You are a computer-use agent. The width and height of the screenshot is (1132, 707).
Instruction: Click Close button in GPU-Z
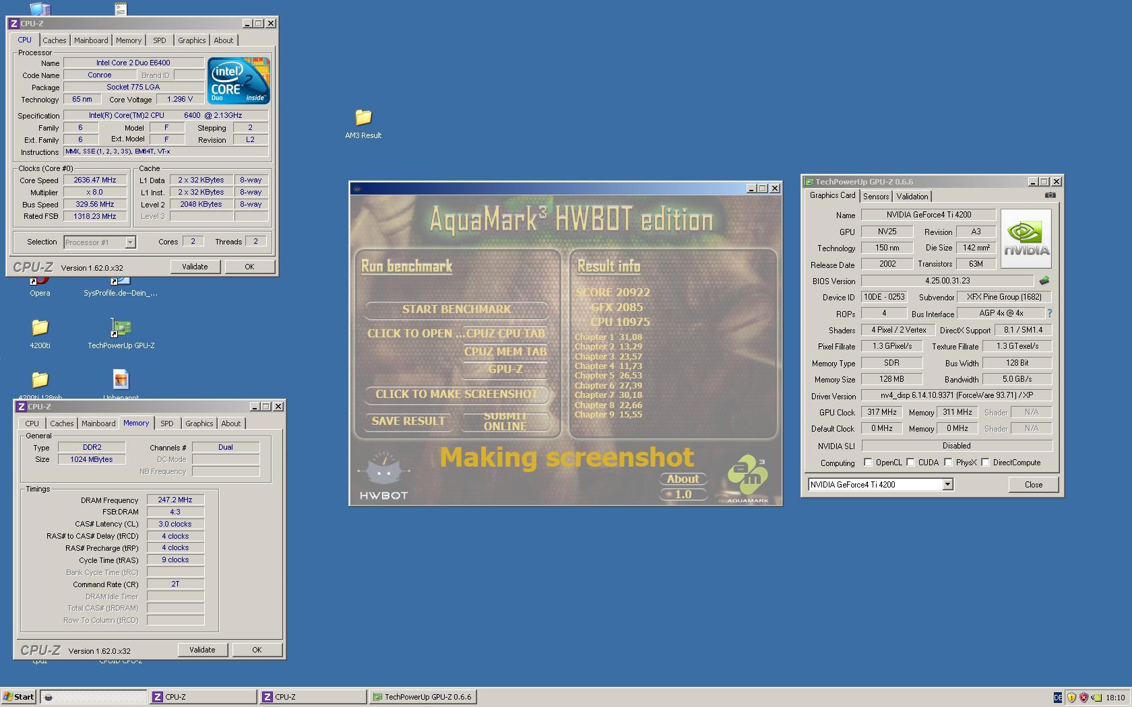tap(1034, 485)
